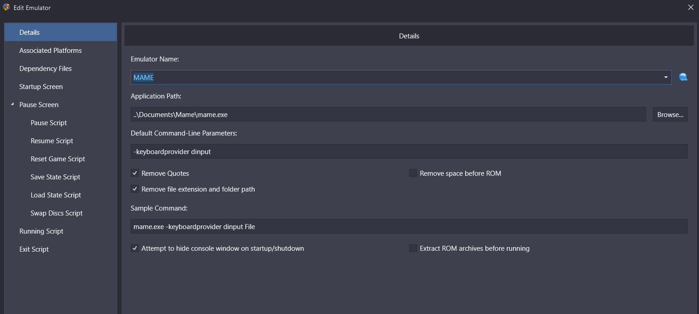Viewport: 699px width, 314px height.
Task: Click the globe search icon beside Emulator Name
Action: pos(683,77)
